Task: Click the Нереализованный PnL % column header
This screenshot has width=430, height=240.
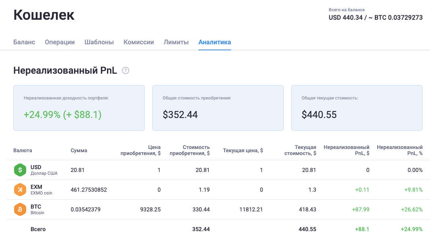Action: tap(399, 150)
